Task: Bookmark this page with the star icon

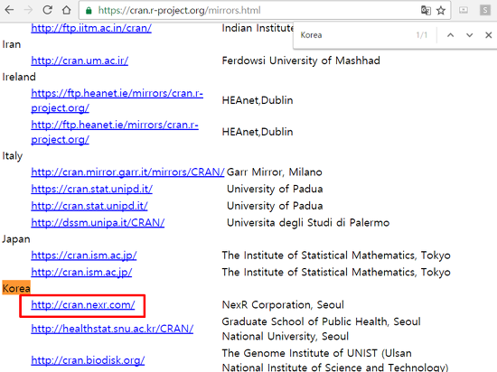Action: coord(441,11)
